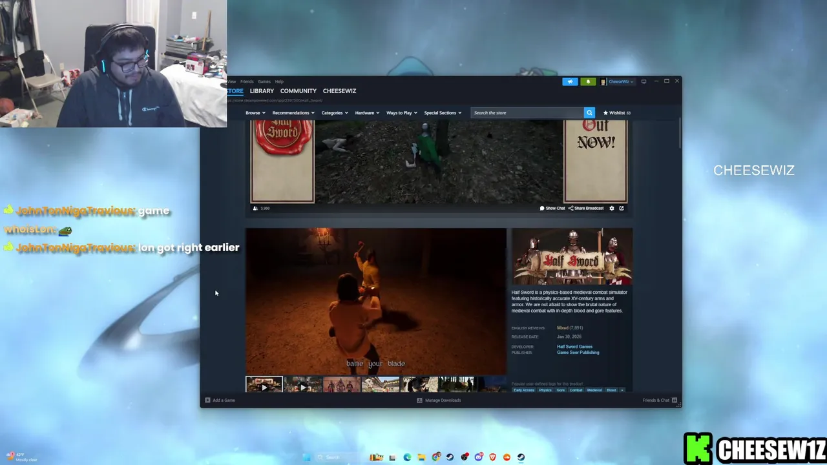Open the CHEESEWIZ profile tab
Viewport: 827px width, 465px height.
tap(339, 91)
